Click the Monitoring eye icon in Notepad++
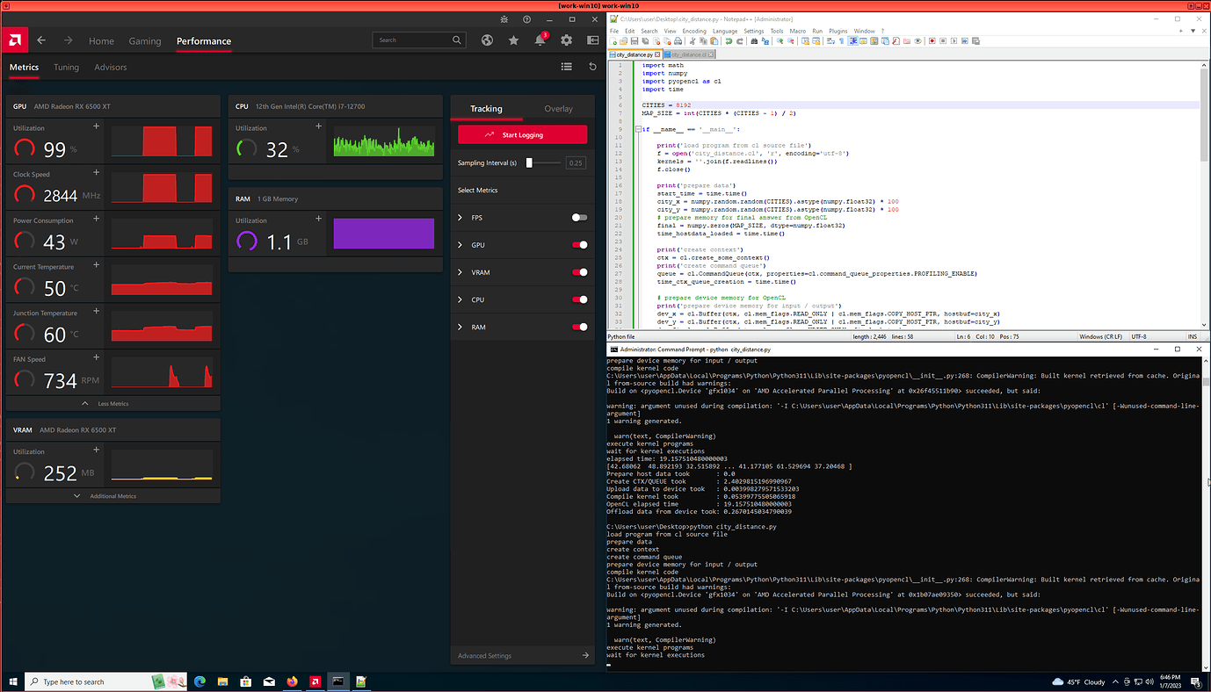The image size is (1211, 692). pyautogui.click(x=917, y=41)
